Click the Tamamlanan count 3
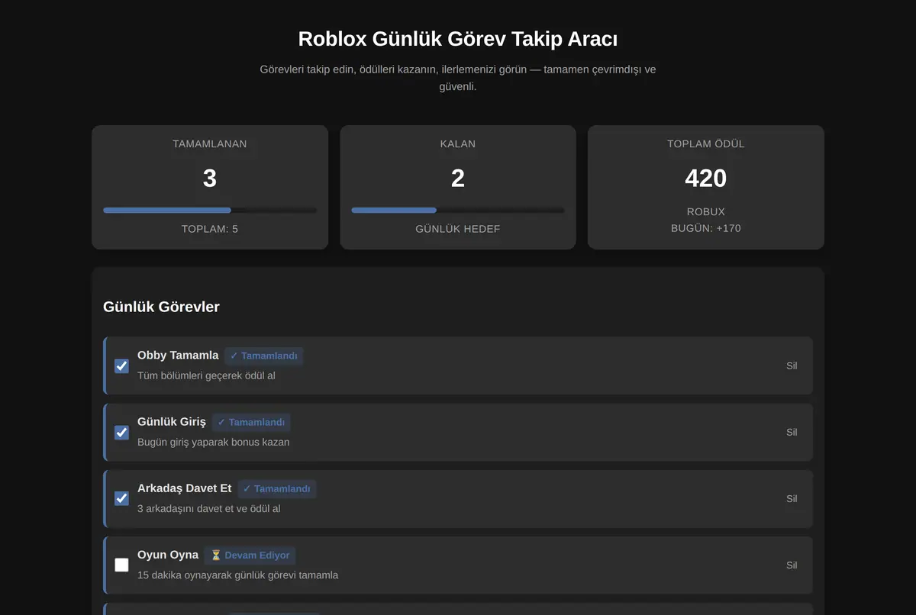 [x=210, y=179]
